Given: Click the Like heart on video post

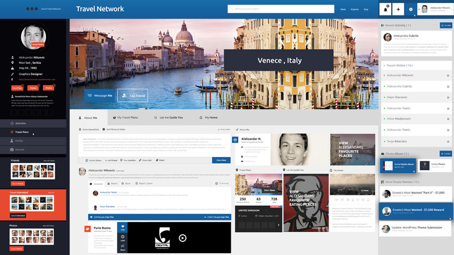Looking at the screenshot, I should [x=123, y=227].
